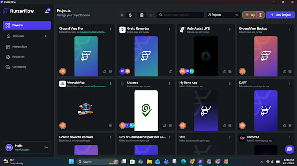Open the notifications bell
297x166 pixels.
point(47,11)
